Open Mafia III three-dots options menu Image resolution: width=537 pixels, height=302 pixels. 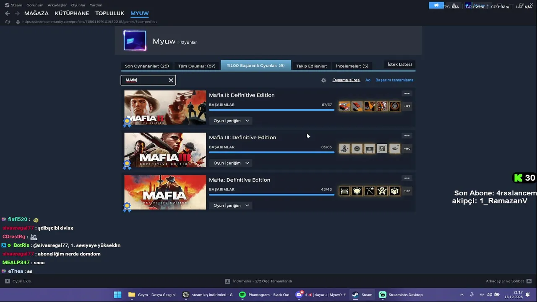tap(407, 136)
